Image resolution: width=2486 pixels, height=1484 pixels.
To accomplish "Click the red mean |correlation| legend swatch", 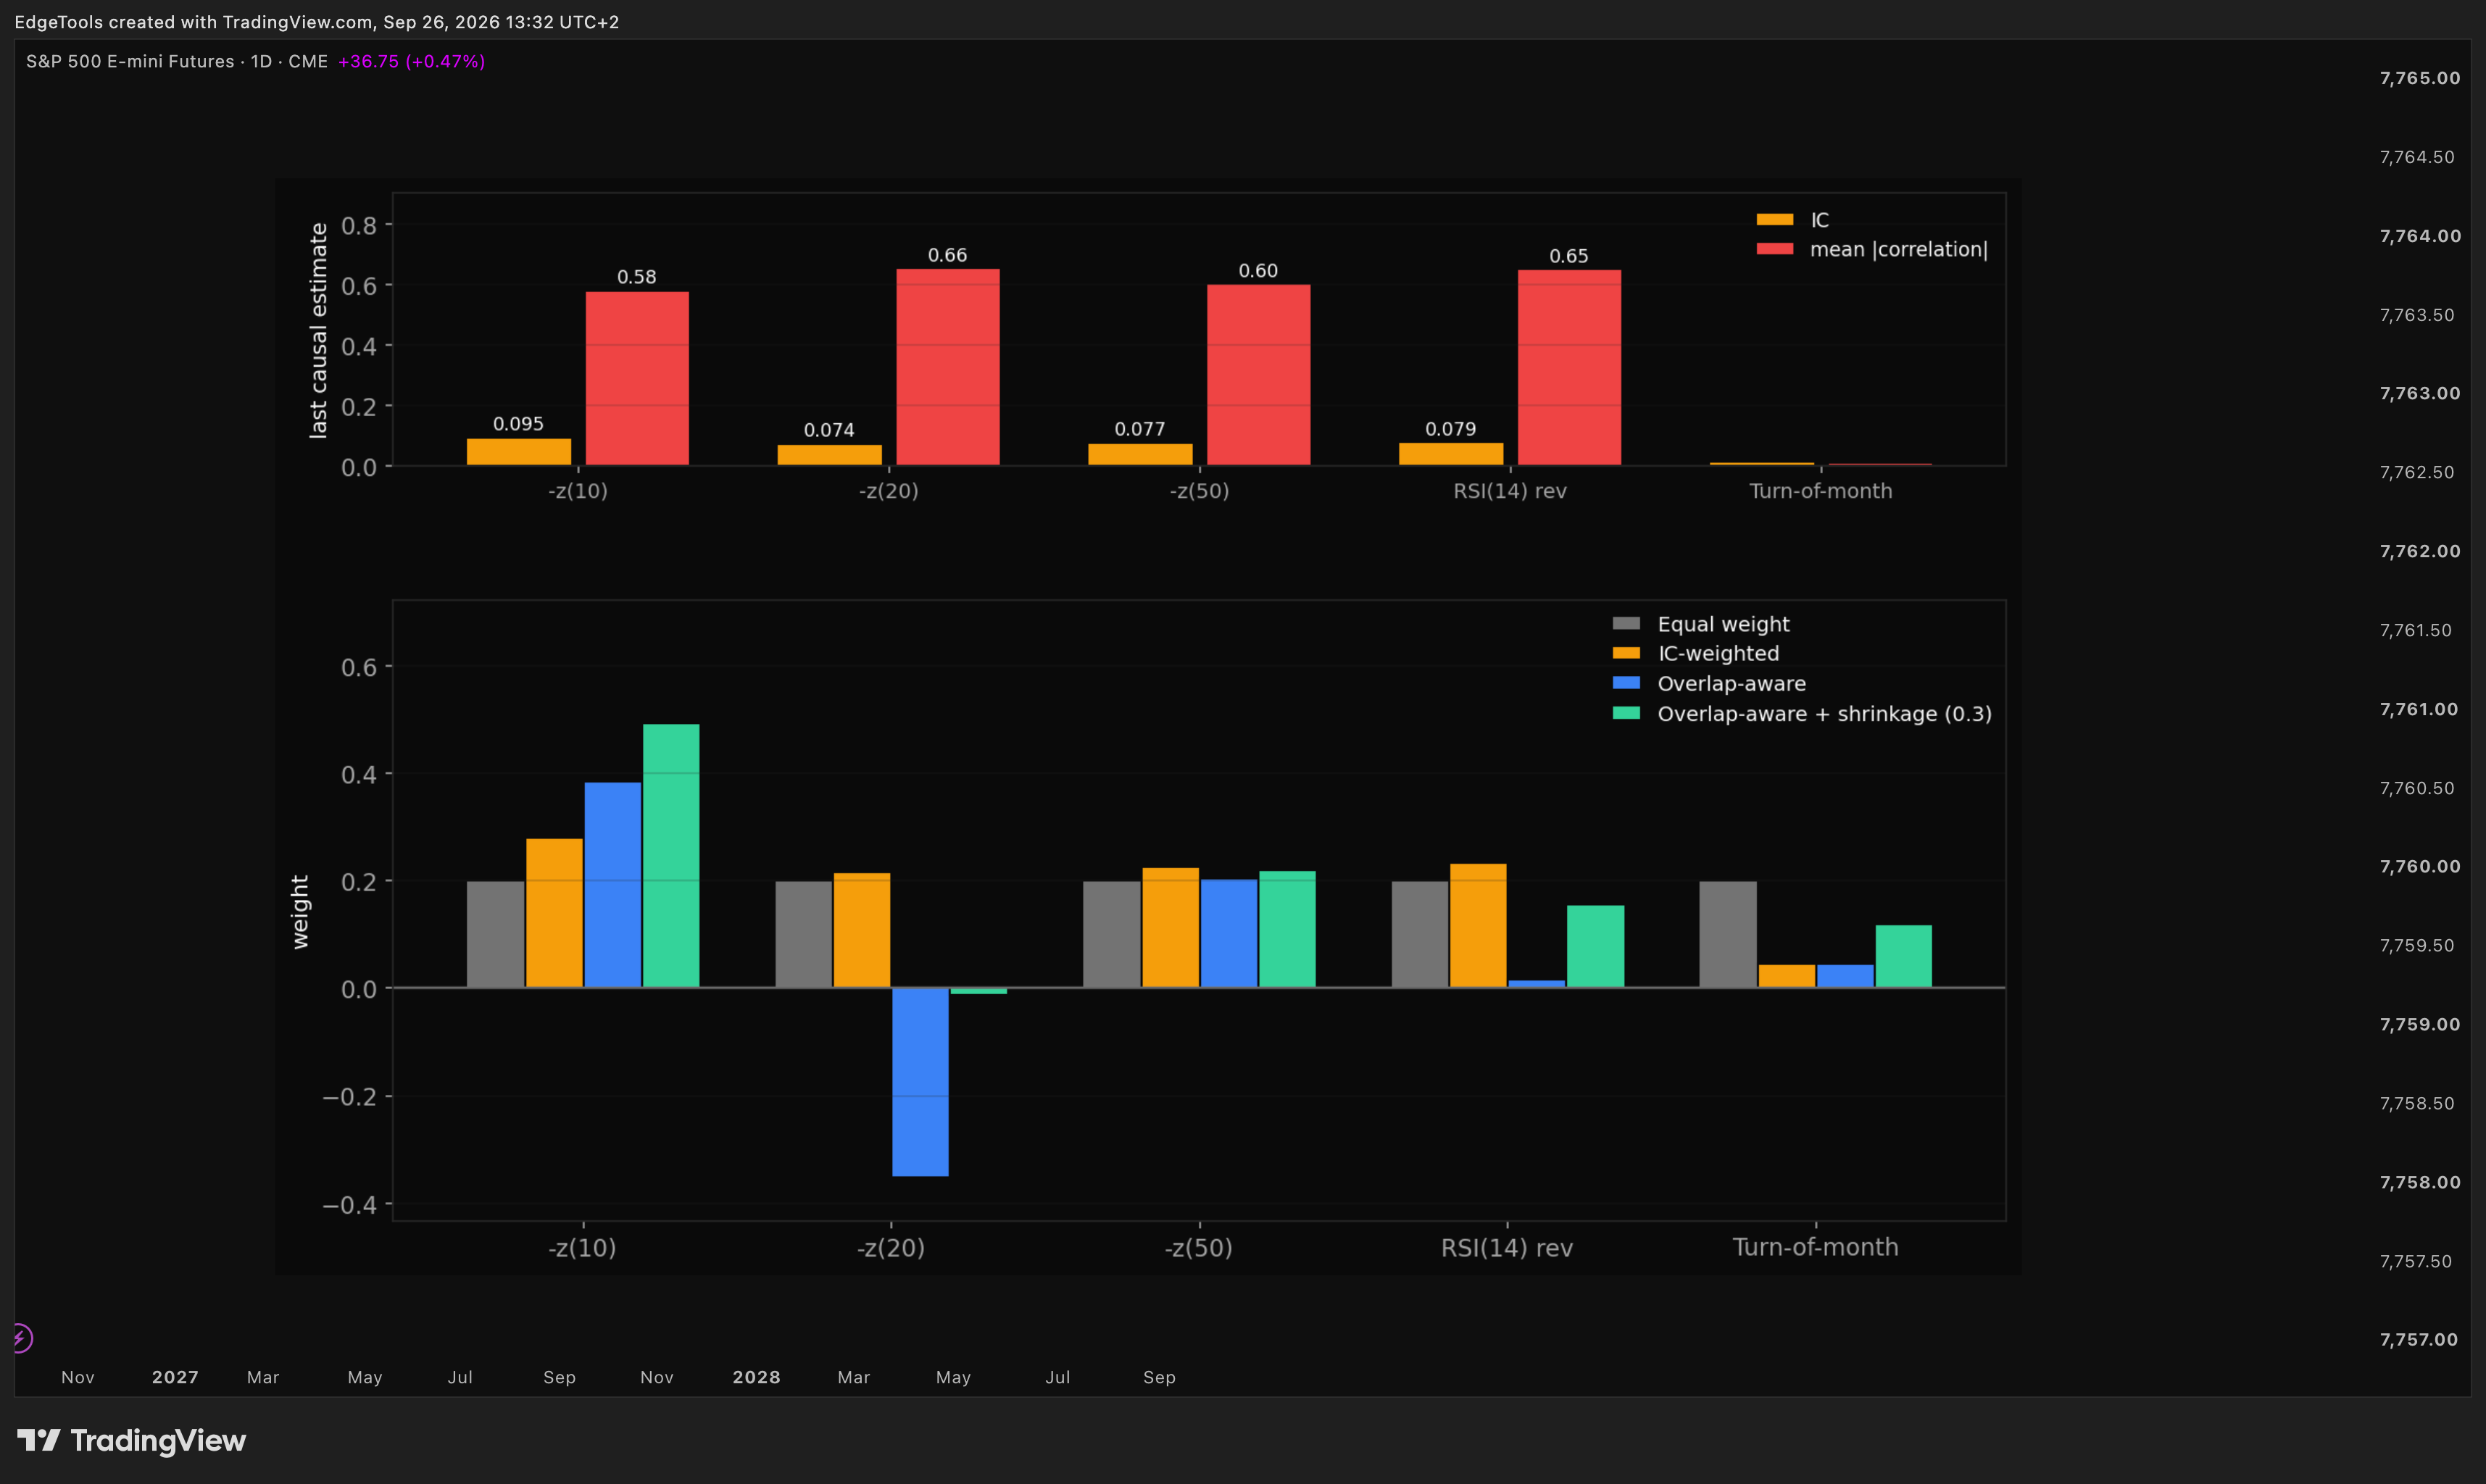I will [x=1775, y=249].
